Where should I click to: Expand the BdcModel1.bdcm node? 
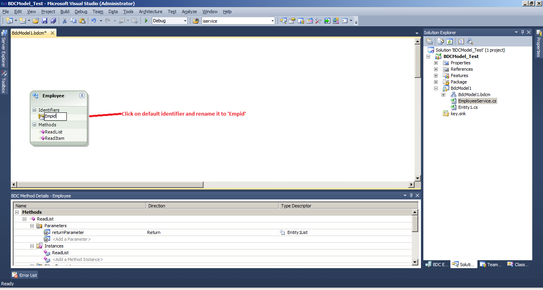[443, 95]
